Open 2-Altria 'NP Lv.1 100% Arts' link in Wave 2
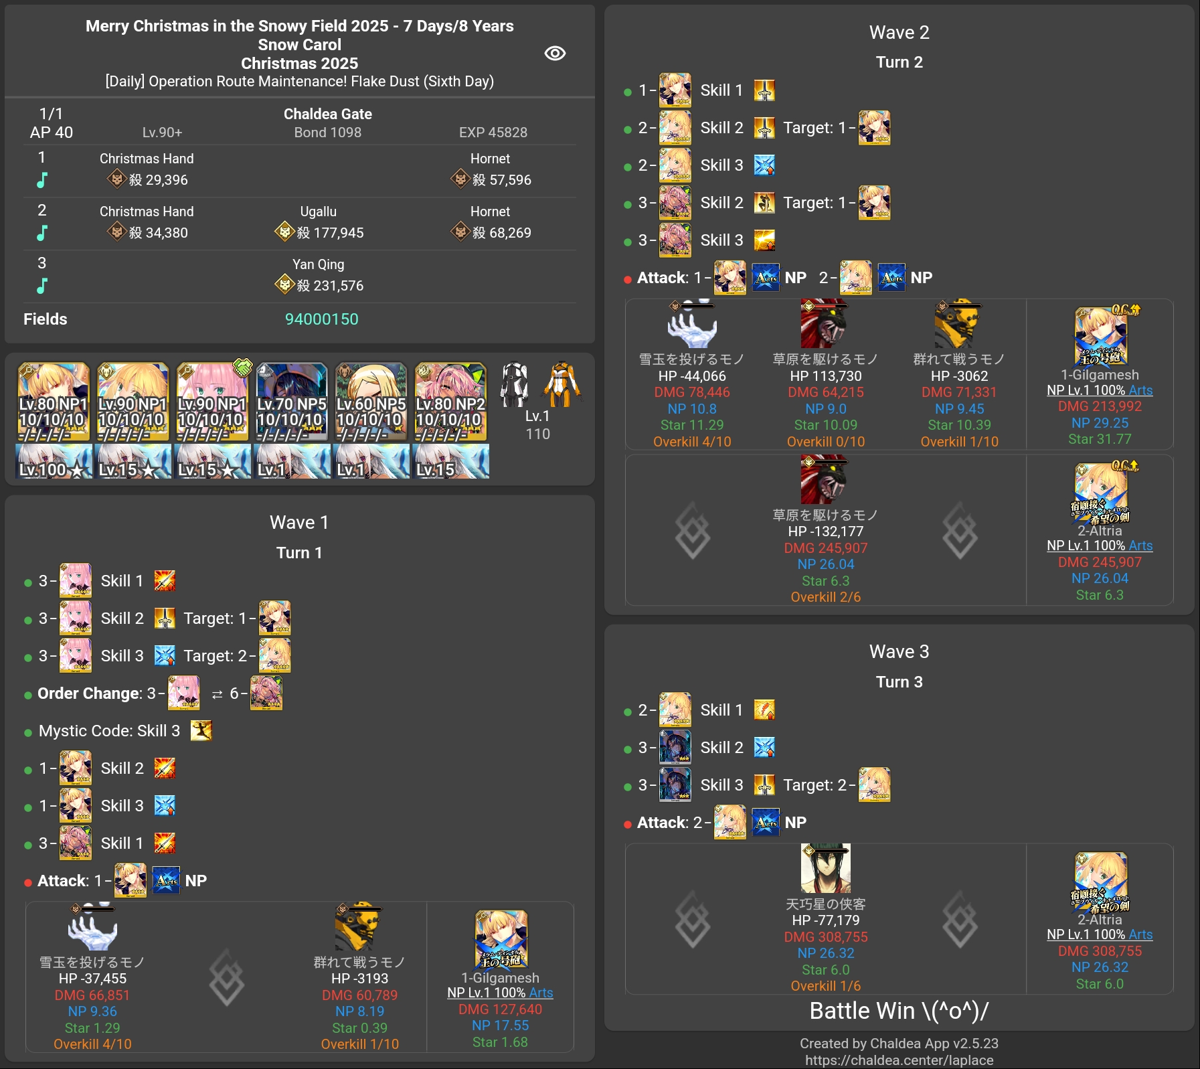 [x=1100, y=546]
